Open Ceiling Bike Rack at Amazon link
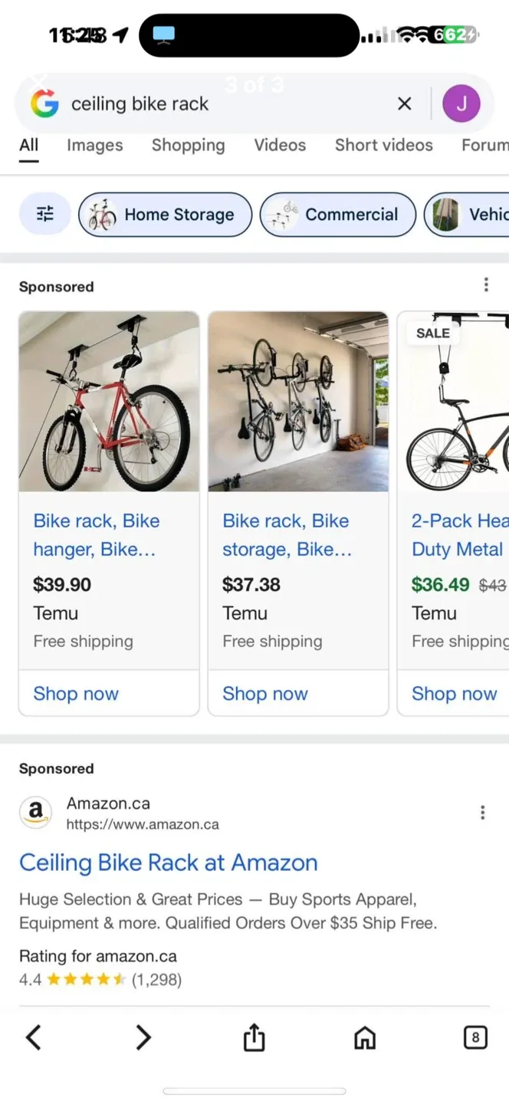This screenshot has height=1104, width=509. tap(169, 863)
